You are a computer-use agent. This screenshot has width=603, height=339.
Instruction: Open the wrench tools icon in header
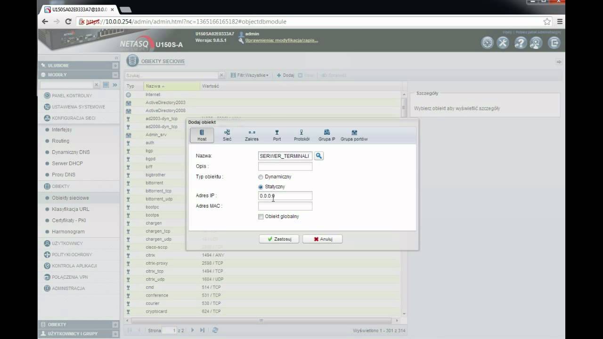point(503,43)
